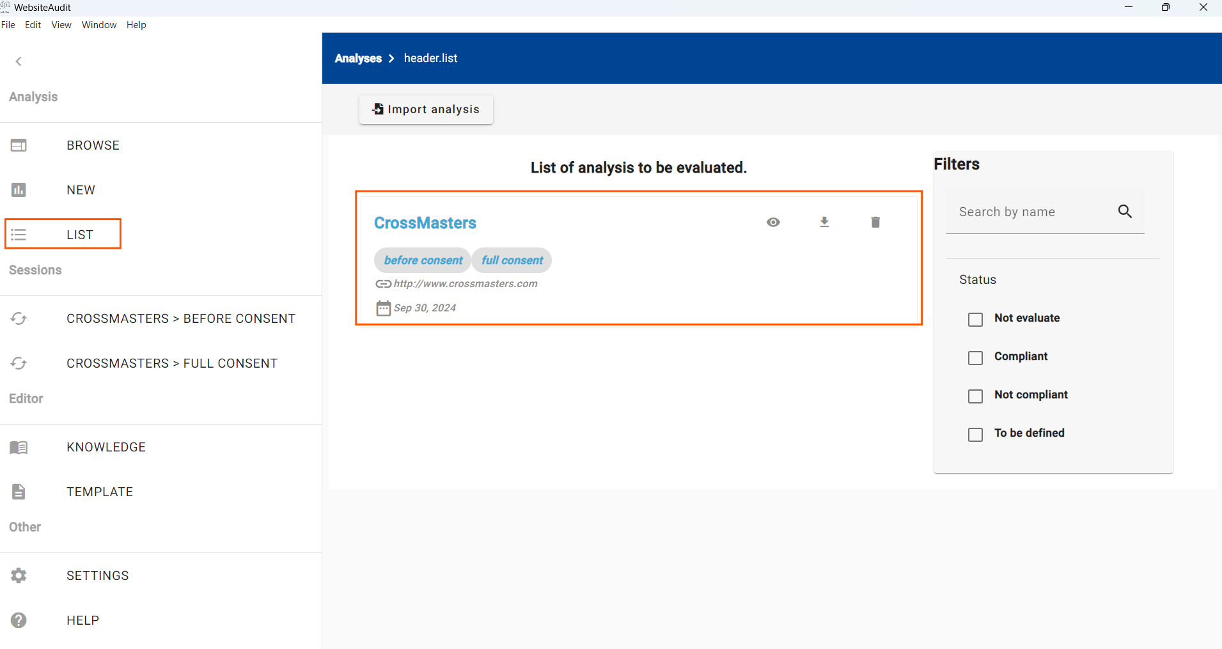Click the search magnifier icon
This screenshot has width=1222, height=649.
tap(1125, 212)
